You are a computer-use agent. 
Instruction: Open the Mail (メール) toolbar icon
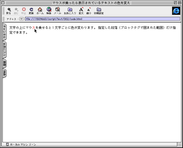(x=58, y=10)
